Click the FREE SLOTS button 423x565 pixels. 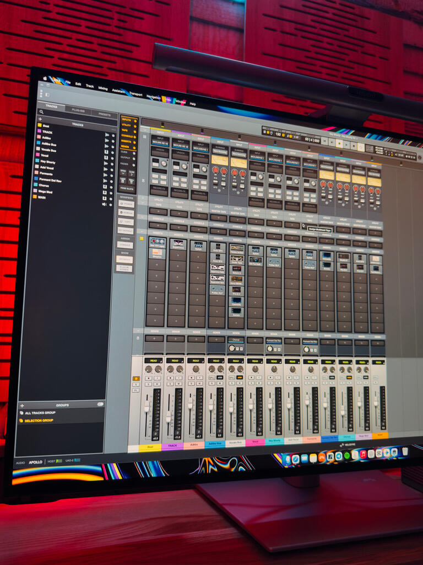[127, 189]
